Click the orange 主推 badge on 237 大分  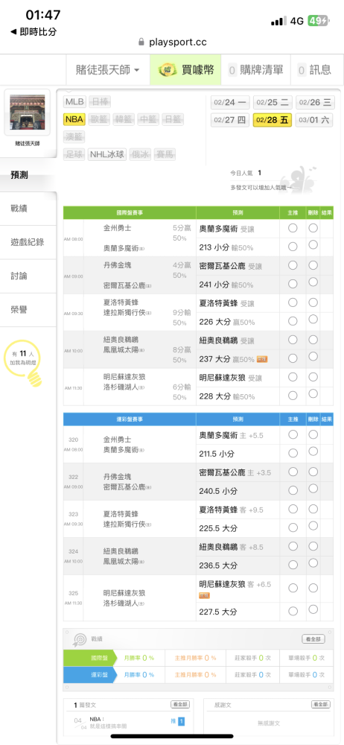[262, 359]
